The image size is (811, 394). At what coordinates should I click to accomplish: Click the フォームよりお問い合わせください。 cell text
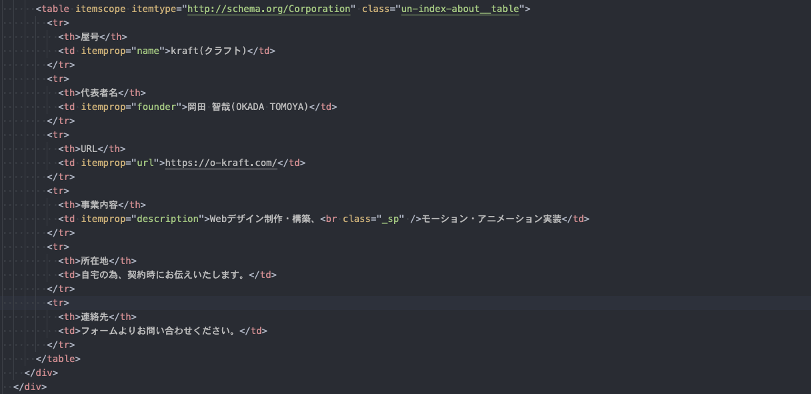[x=157, y=331]
